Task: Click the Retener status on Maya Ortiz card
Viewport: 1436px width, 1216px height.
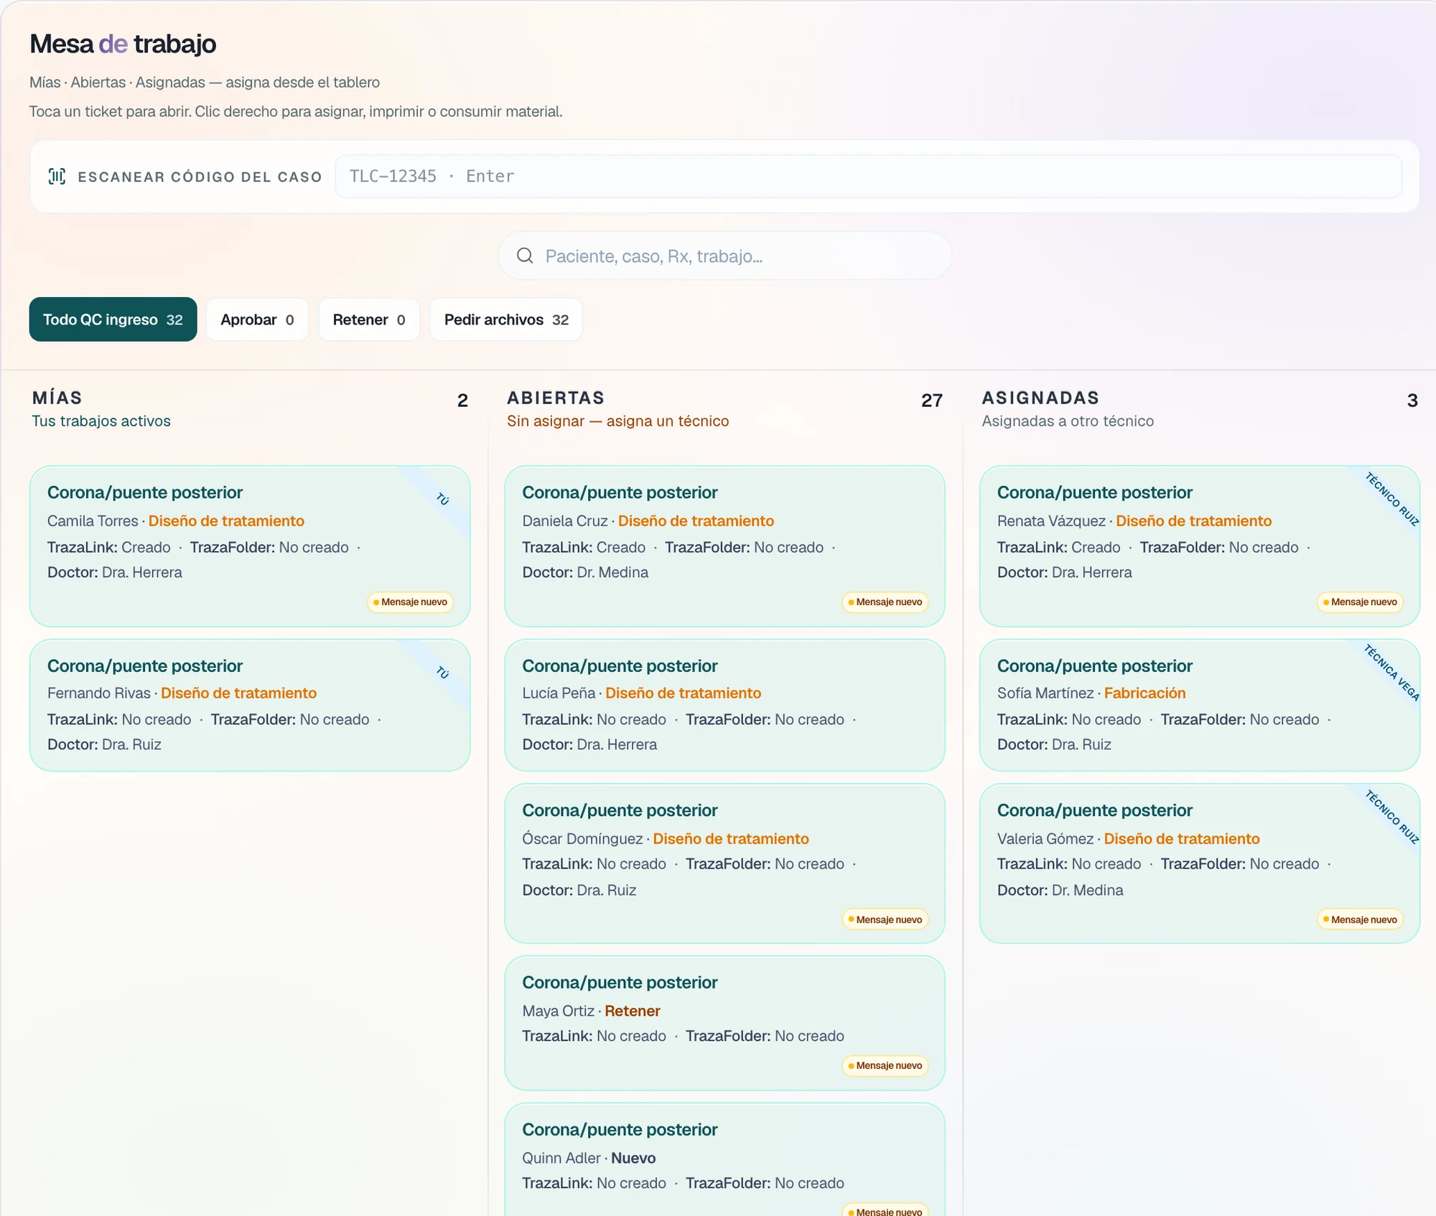Action: (632, 1011)
